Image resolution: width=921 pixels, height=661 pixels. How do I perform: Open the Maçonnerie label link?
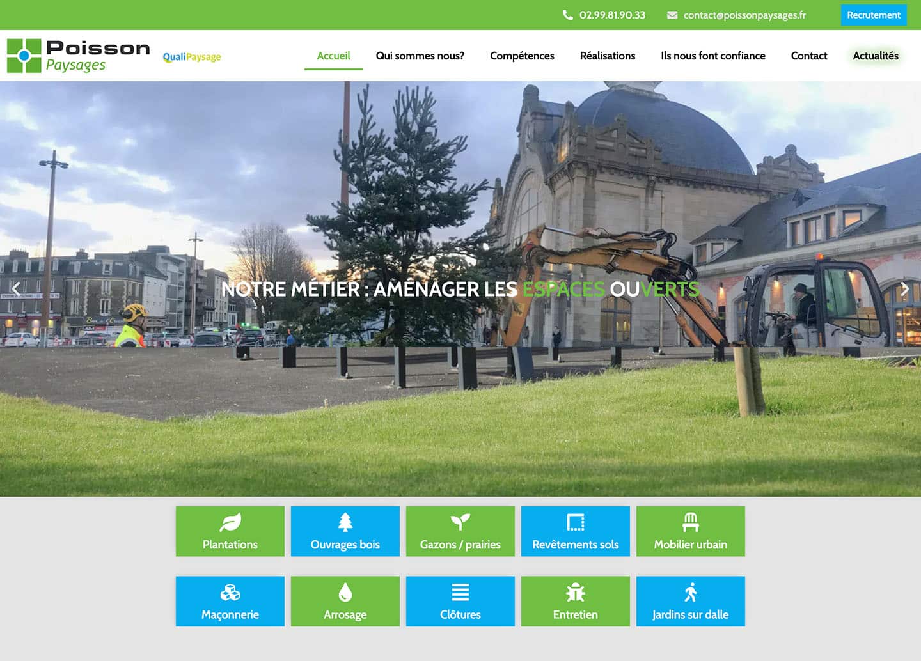(230, 615)
